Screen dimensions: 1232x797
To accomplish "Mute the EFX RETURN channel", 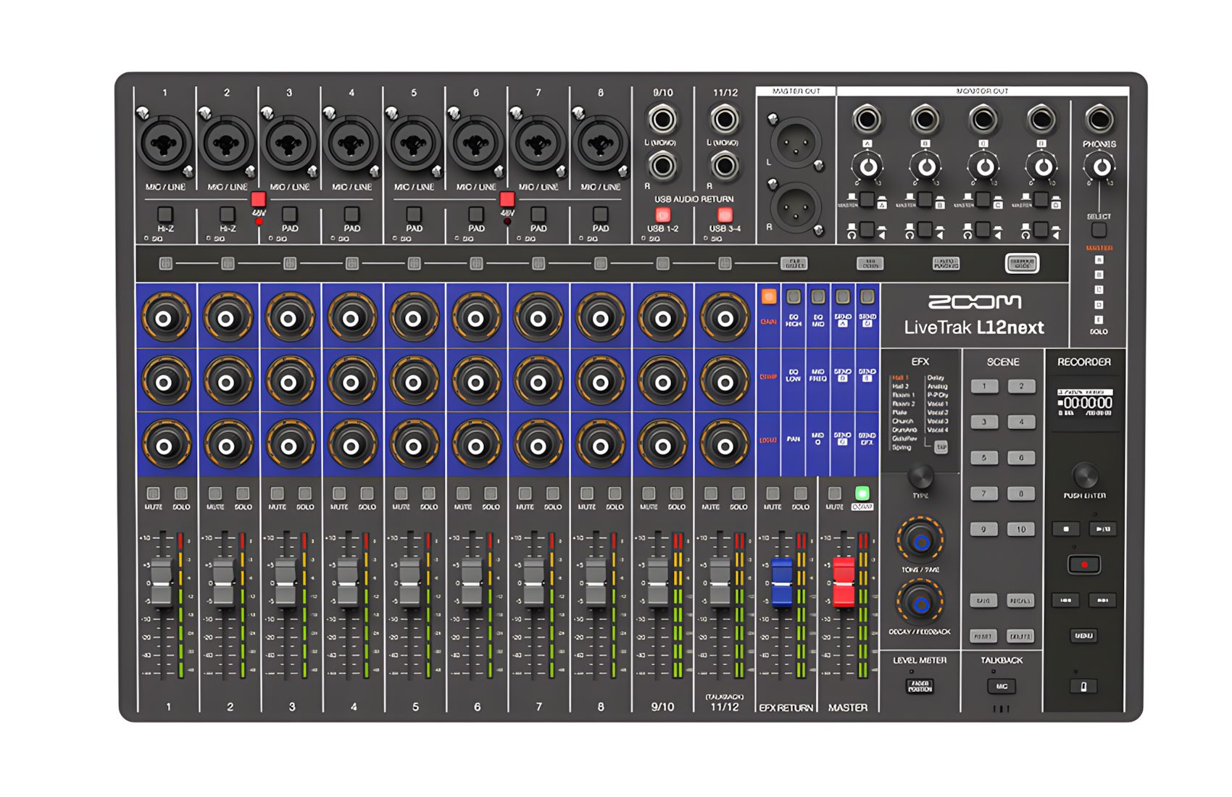I will (x=773, y=493).
